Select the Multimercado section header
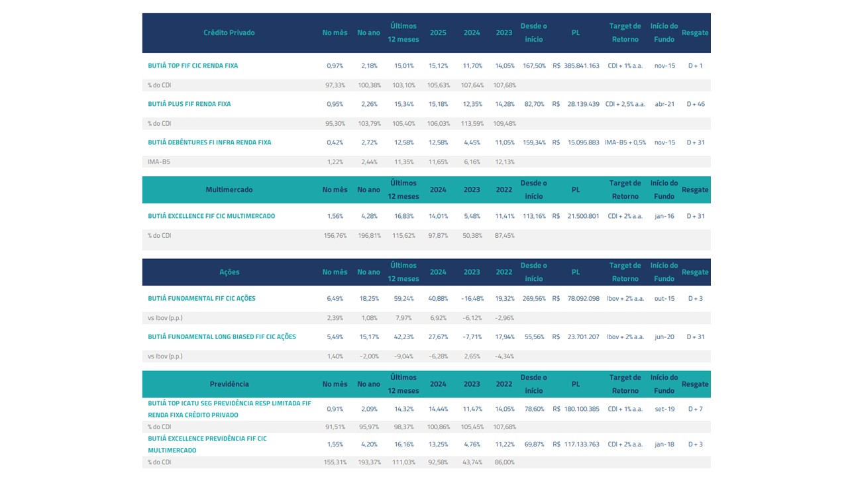This screenshot has height=477, width=848. (x=229, y=189)
